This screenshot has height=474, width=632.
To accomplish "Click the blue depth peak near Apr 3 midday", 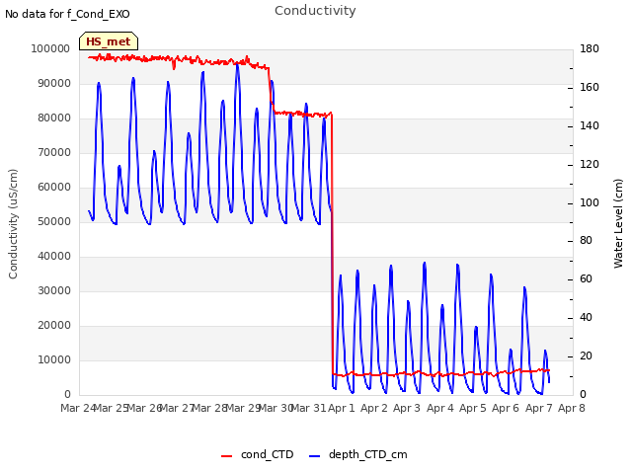I will pyautogui.click(x=425, y=264).
